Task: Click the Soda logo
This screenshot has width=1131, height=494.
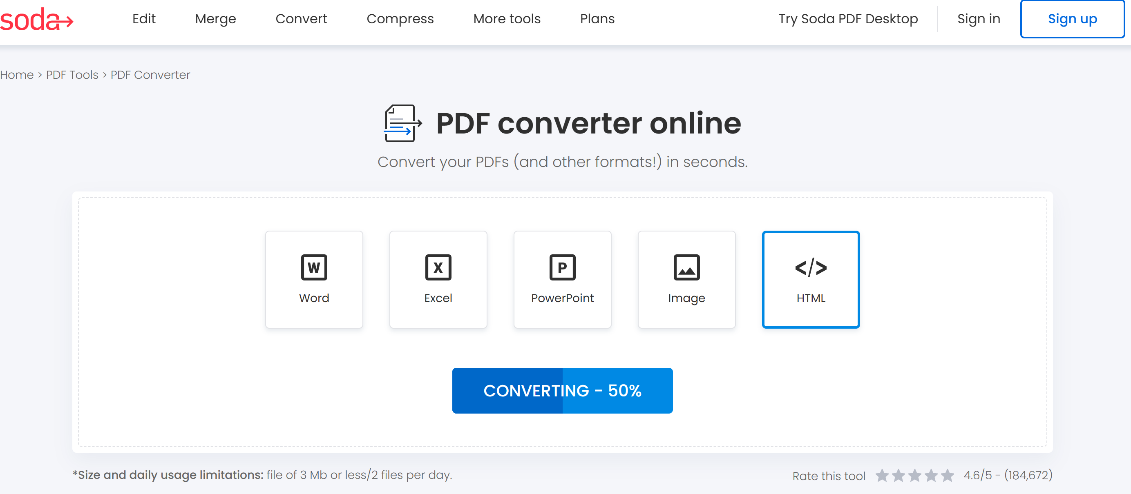Action: pyautogui.click(x=36, y=20)
